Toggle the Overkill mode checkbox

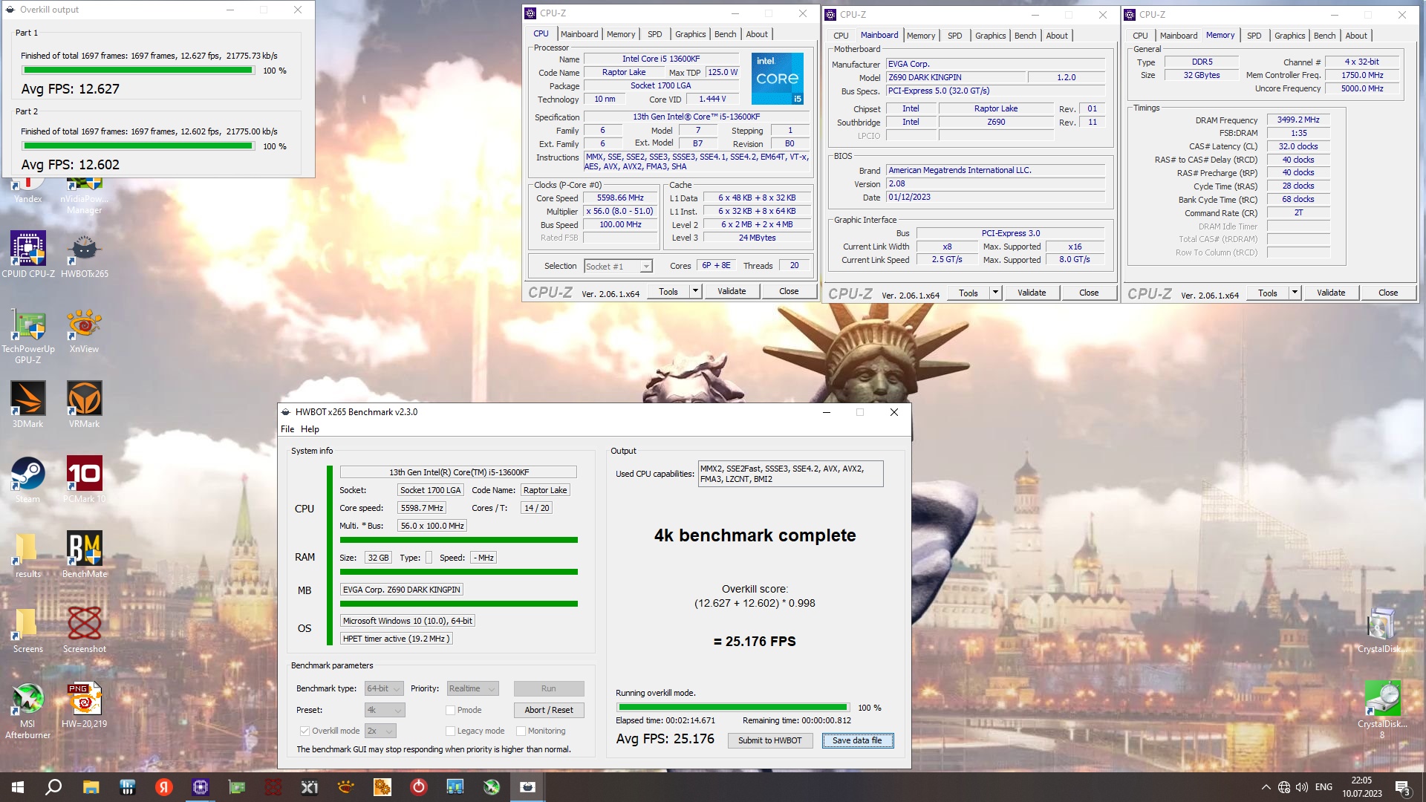click(305, 731)
